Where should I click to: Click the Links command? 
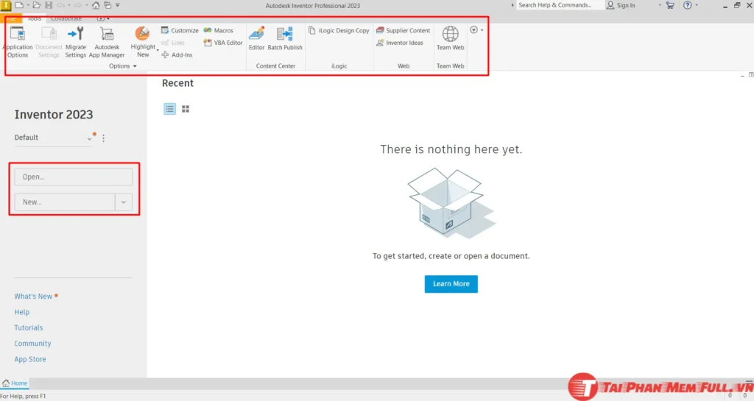pyautogui.click(x=173, y=43)
